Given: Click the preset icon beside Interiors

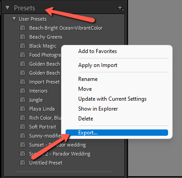Looking at the screenshot, I should click(22, 91).
